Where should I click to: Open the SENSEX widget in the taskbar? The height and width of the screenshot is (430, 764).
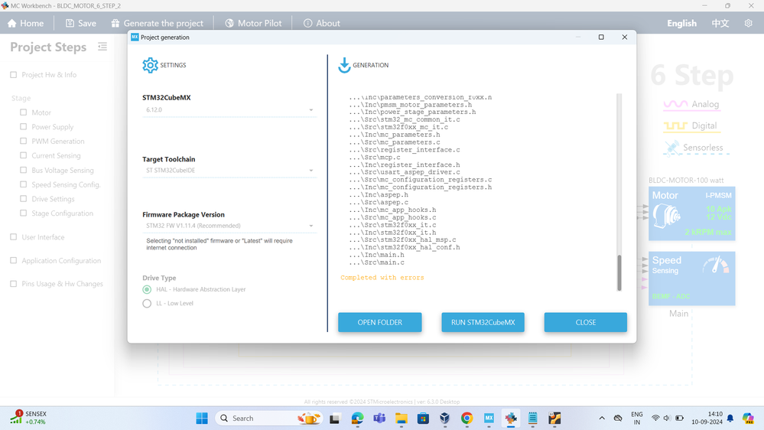(x=28, y=418)
